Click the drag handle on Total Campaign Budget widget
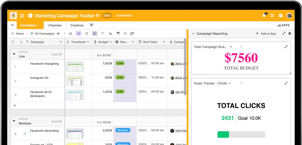 [241, 47]
